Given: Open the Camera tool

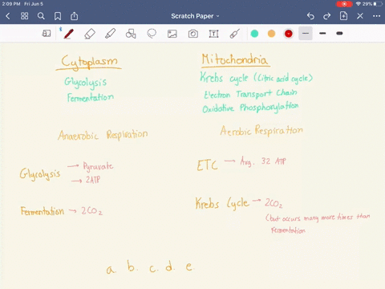Looking at the screenshot, I should [x=193, y=34].
